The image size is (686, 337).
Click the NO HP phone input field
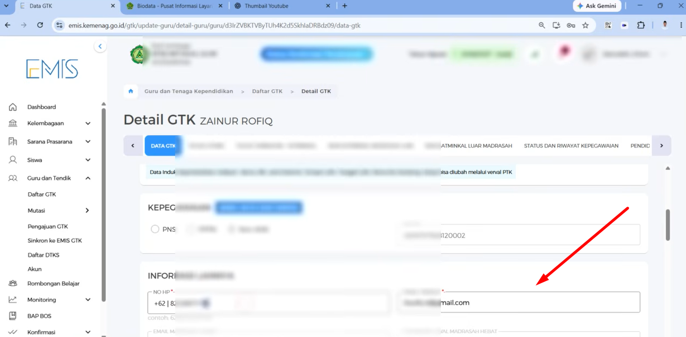click(x=269, y=303)
